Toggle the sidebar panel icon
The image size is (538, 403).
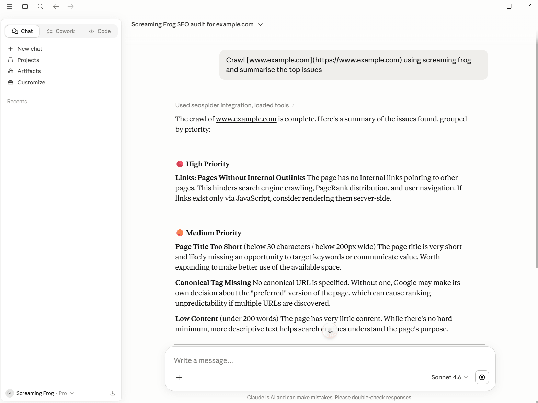[x=25, y=7]
